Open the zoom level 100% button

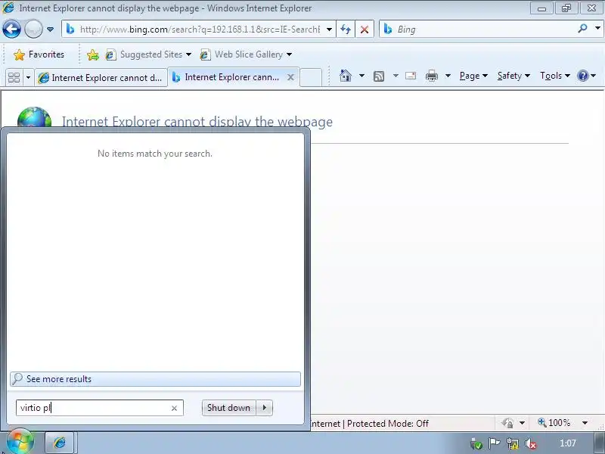(554, 423)
